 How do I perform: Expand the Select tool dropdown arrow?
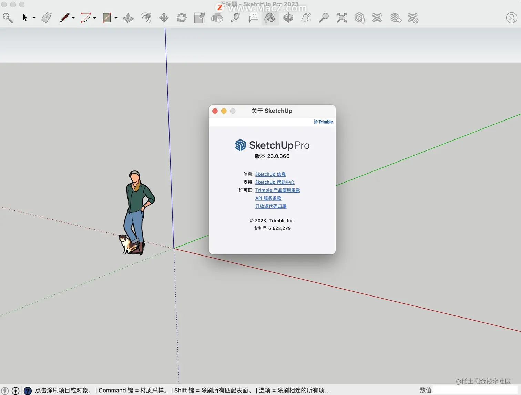tap(34, 18)
